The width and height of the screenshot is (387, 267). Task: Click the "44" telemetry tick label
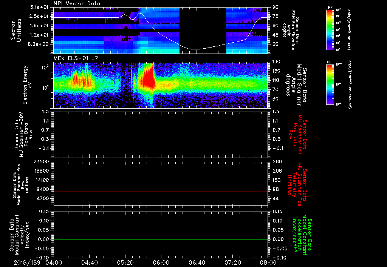(x=276, y=199)
